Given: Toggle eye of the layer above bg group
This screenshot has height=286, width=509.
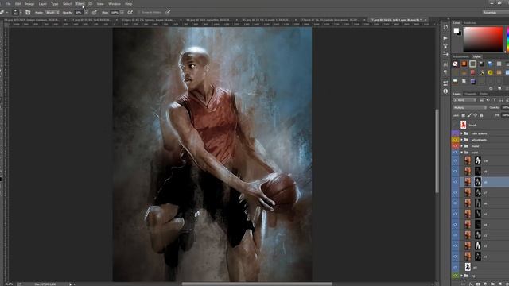Looking at the screenshot, I should (455, 267).
